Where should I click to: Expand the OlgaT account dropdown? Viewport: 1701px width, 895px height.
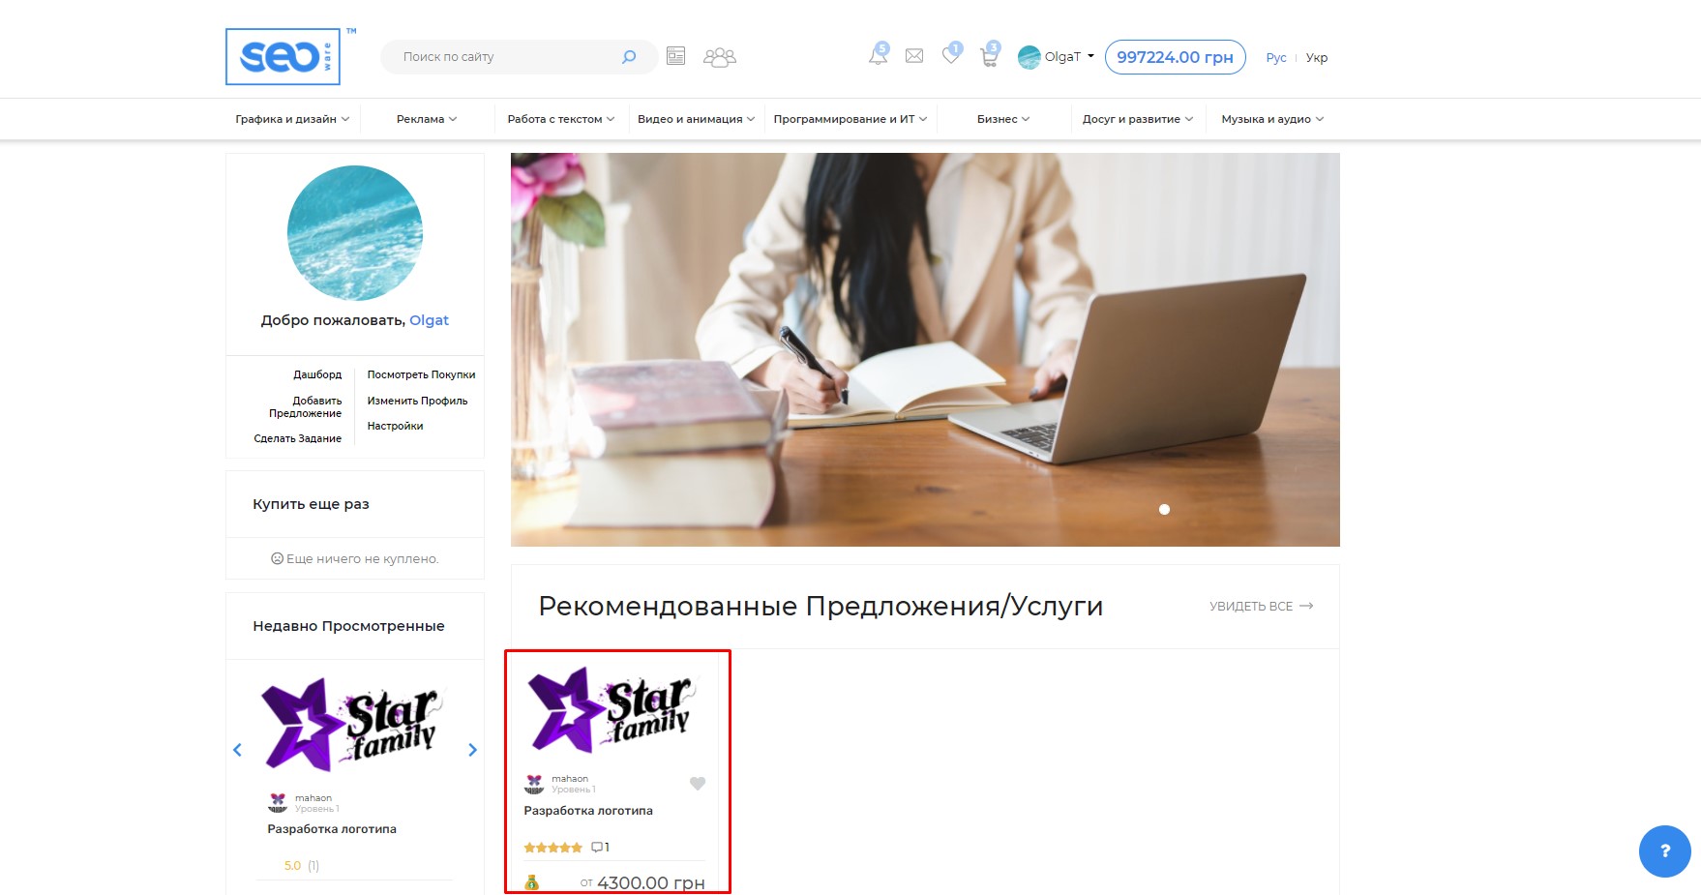pyautogui.click(x=1057, y=57)
